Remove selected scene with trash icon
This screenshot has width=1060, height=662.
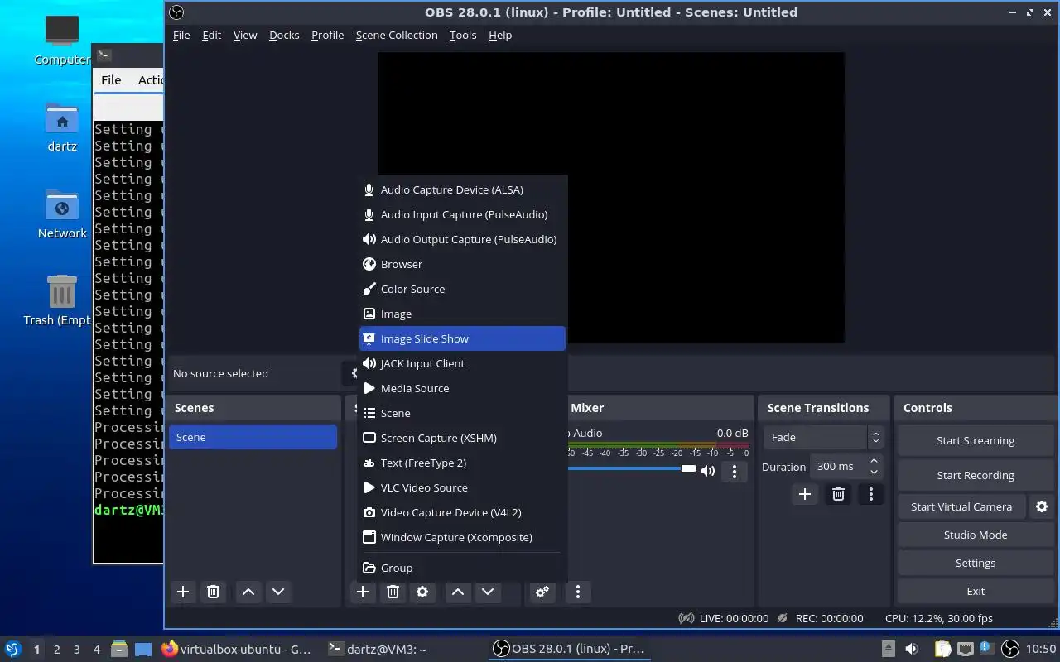213,592
